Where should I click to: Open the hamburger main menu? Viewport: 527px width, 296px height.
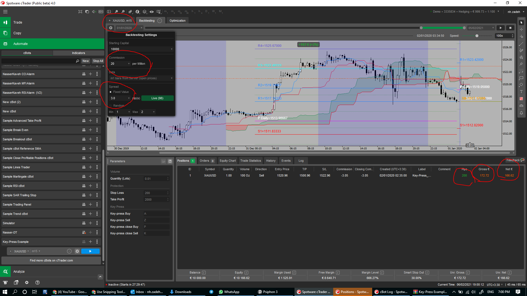tap(5, 12)
